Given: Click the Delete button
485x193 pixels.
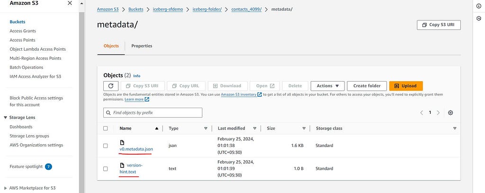Looking at the screenshot, I should point(295,86).
